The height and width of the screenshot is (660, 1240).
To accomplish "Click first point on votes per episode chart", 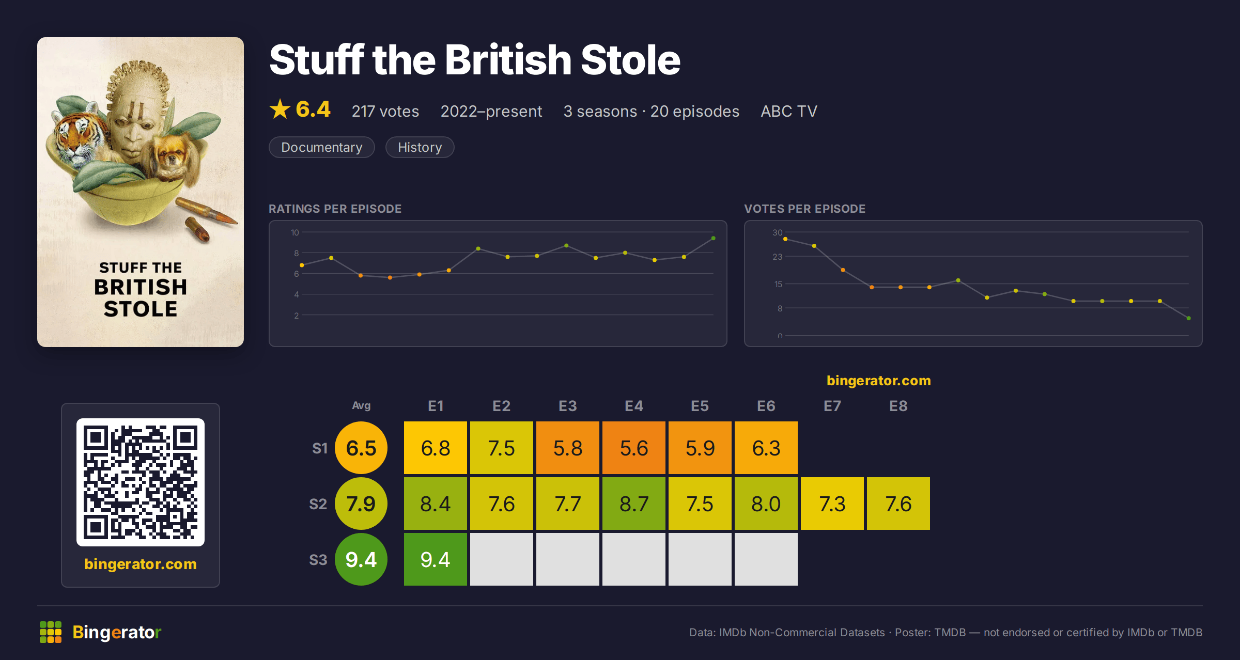I will (785, 239).
